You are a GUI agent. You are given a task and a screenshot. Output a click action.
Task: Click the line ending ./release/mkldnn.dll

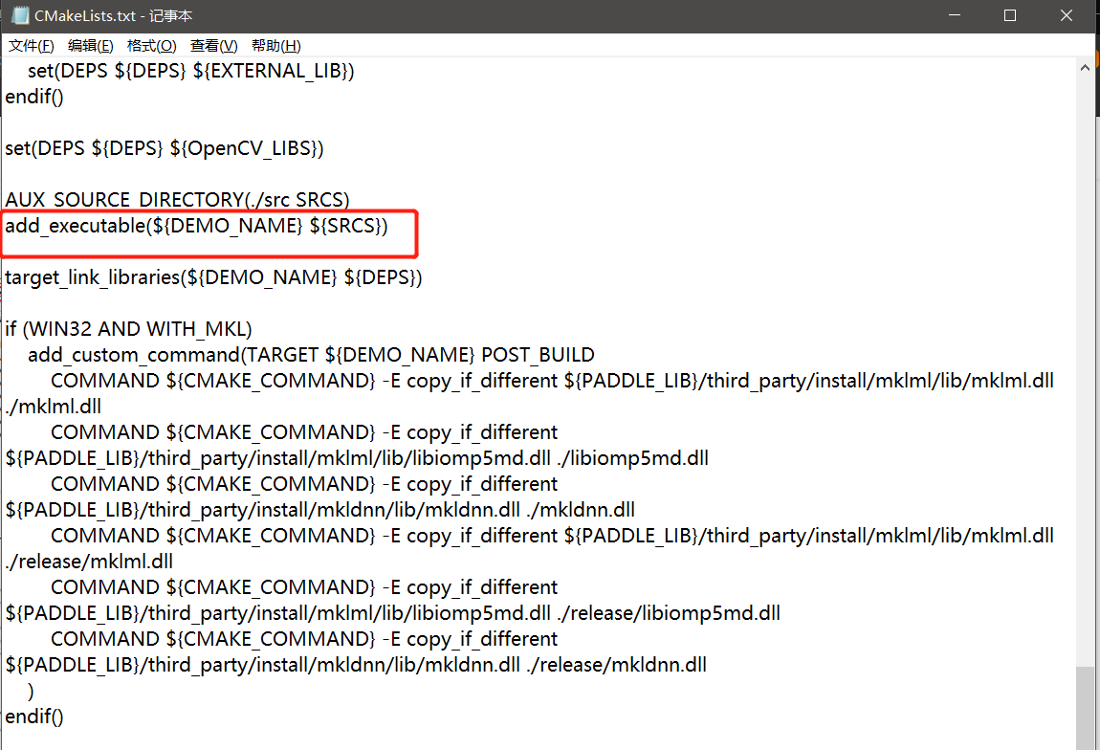[356, 665]
